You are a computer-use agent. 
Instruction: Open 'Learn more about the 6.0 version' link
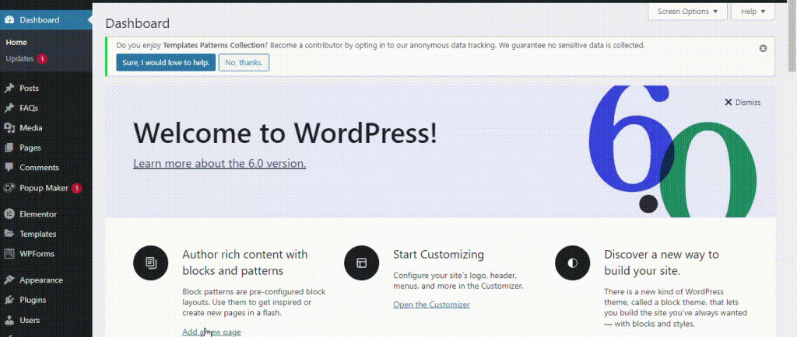click(x=219, y=164)
